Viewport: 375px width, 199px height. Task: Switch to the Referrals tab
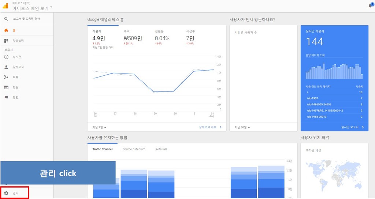click(161, 149)
